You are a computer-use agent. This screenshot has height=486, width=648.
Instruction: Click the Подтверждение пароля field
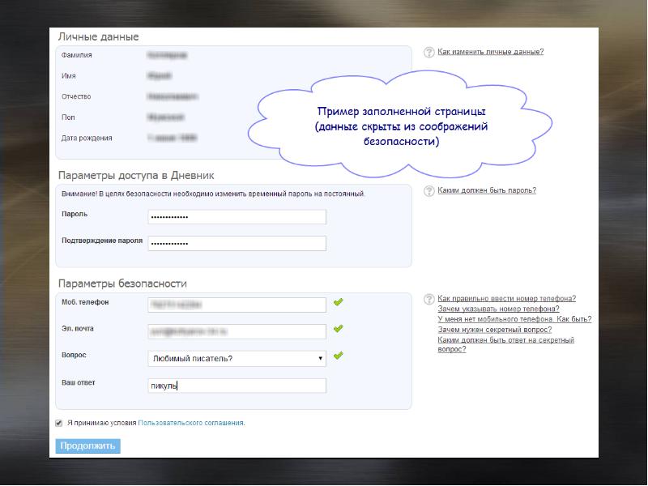[237, 243]
